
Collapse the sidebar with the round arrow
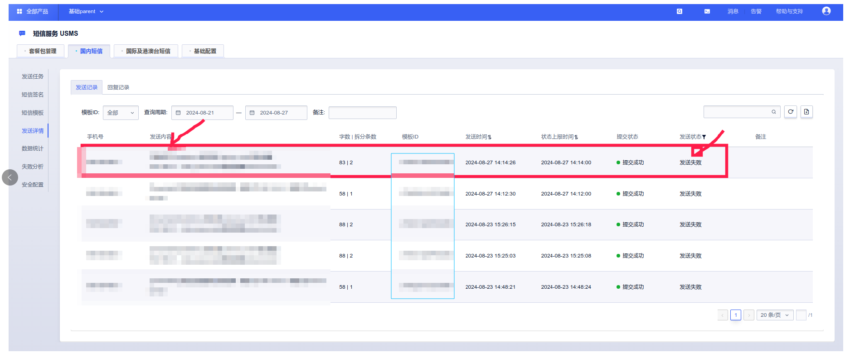click(10, 177)
